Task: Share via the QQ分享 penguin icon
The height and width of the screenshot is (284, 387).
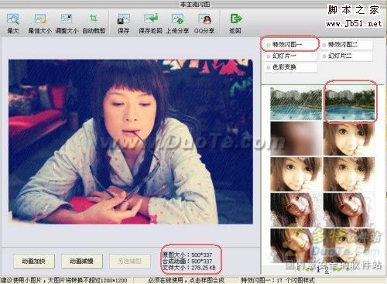Action: click(204, 19)
